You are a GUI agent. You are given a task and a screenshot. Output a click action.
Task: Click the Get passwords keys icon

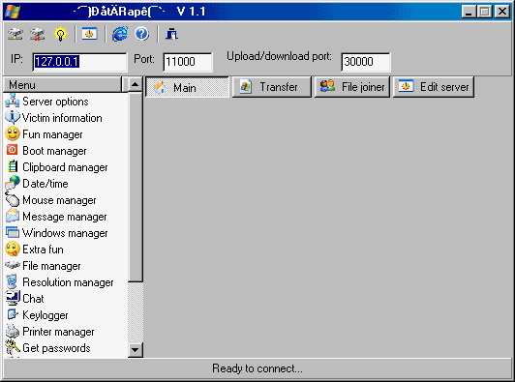tap(13, 347)
